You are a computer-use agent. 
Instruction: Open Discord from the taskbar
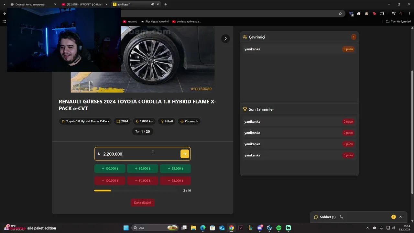[x=260, y=228]
